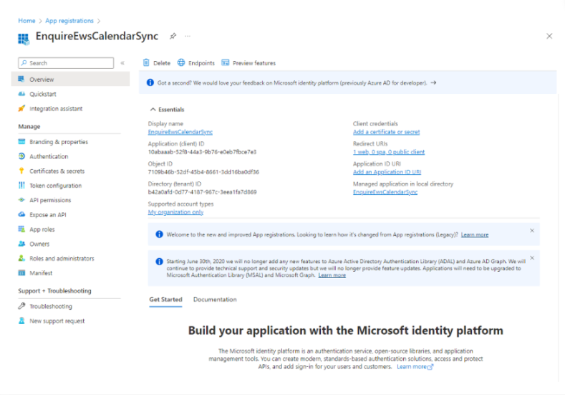The width and height of the screenshot is (565, 395).
Task: Open the EnquireEwsCalendarSync display name link
Action: [x=180, y=132]
